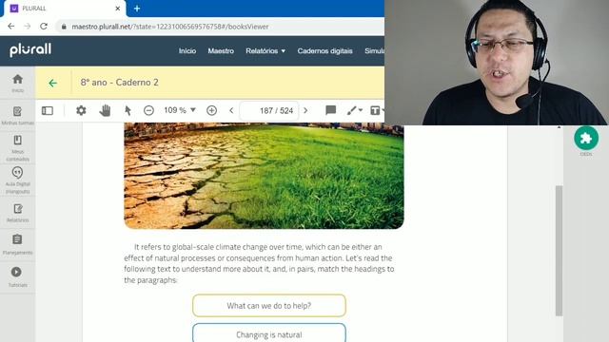The height and width of the screenshot is (342, 609).
Task: Click the page number field 187 / 524
Action: click(269, 111)
